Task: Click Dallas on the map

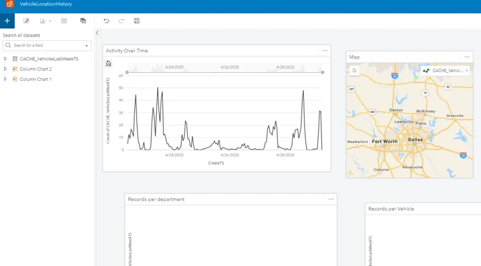Action: tap(416, 140)
